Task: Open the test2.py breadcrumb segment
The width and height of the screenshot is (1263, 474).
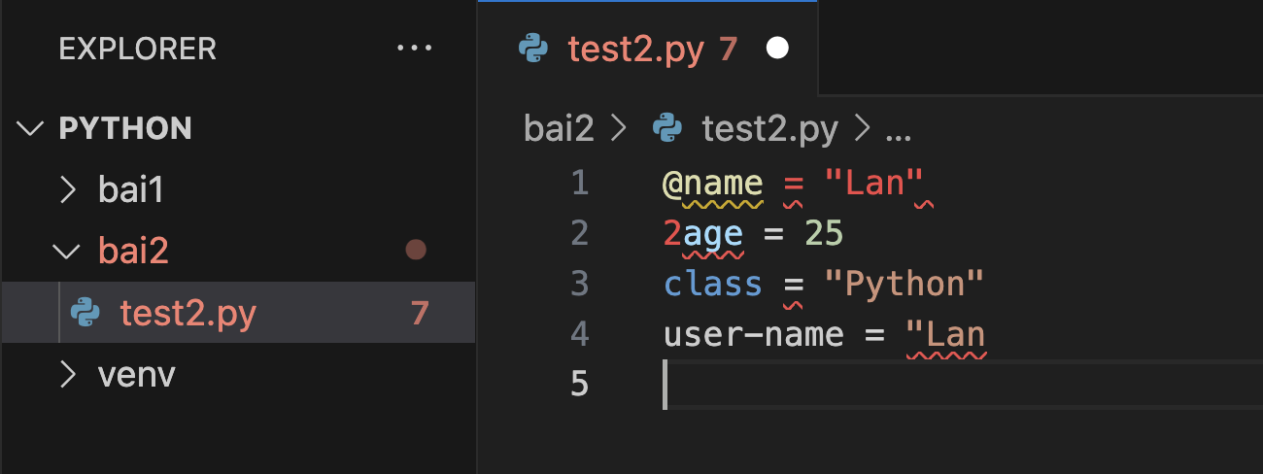Action: click(x=769, y=129)
